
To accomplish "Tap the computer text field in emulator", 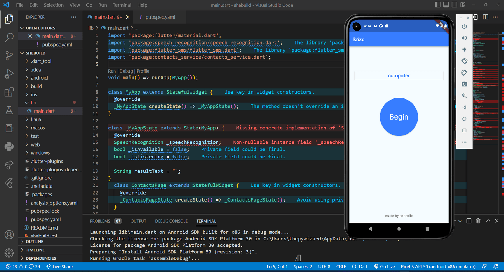I will (x=399, y=75).
